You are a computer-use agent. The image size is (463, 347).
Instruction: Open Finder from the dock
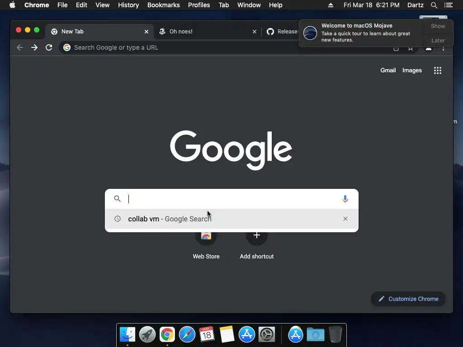(128, 334)
